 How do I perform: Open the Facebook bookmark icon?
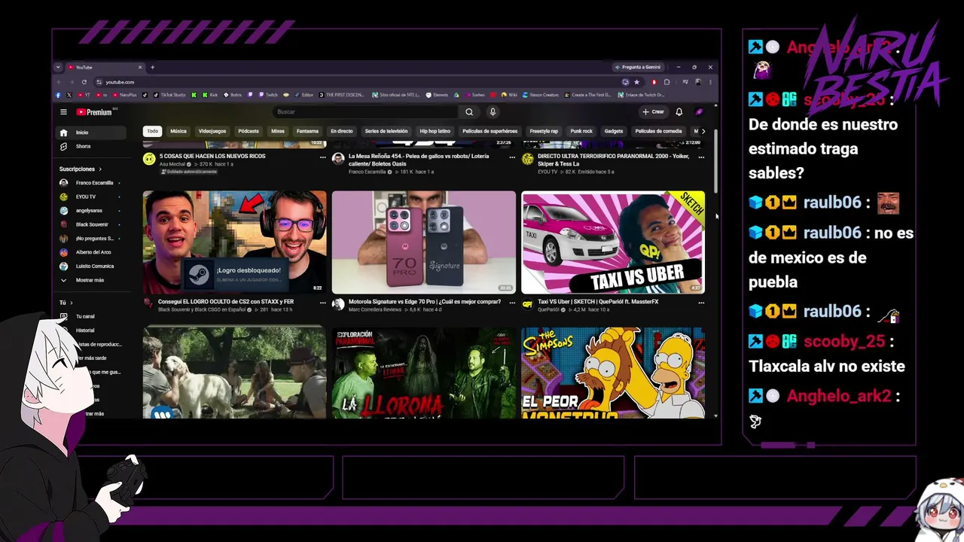coord(58,95)
